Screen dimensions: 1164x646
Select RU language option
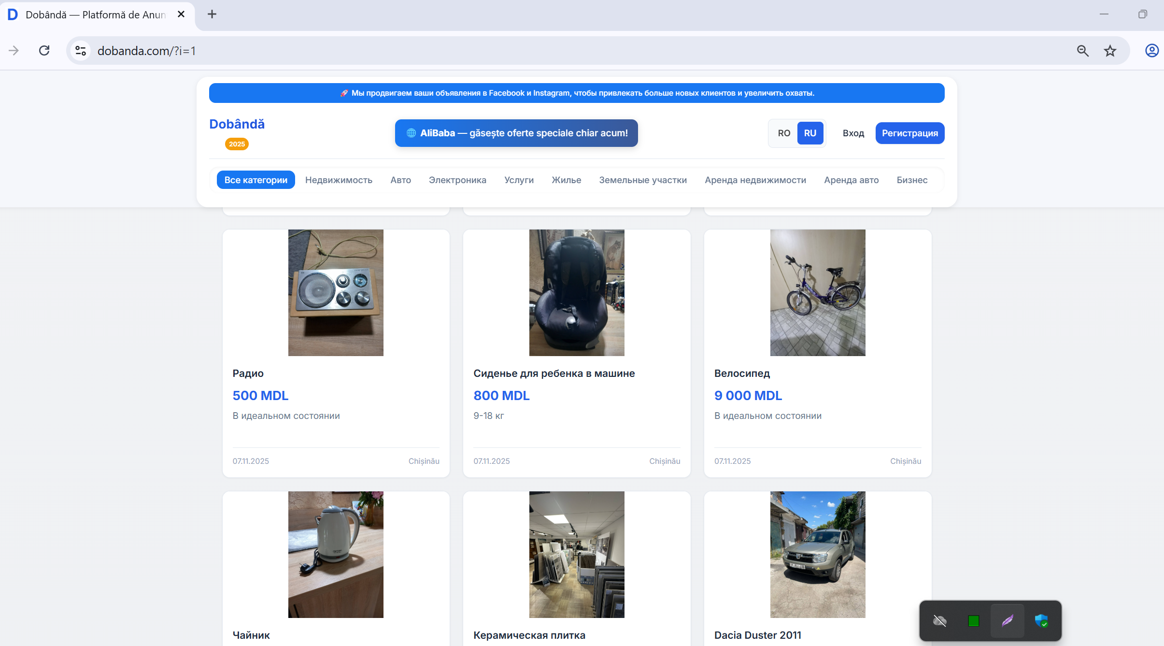click(810, 133)
